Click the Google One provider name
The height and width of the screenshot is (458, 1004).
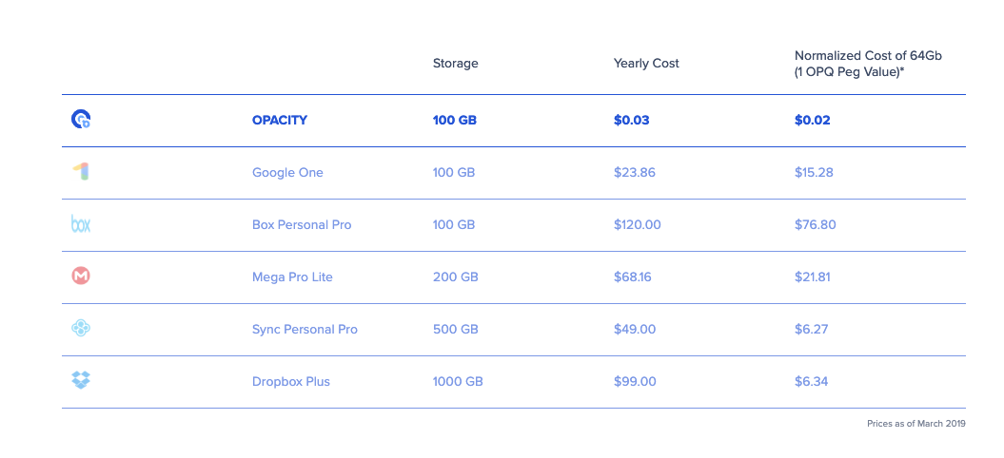click(x=287, y=173)
